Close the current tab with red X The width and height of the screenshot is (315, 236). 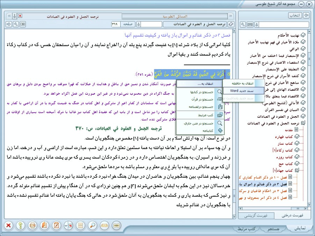pos(20,16)
